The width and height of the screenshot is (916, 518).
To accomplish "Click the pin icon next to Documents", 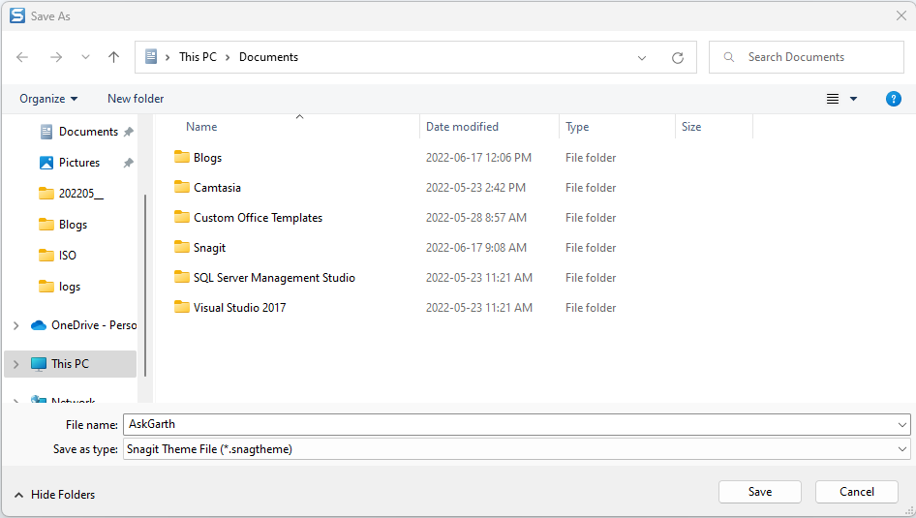I will [x=128, y=132].
